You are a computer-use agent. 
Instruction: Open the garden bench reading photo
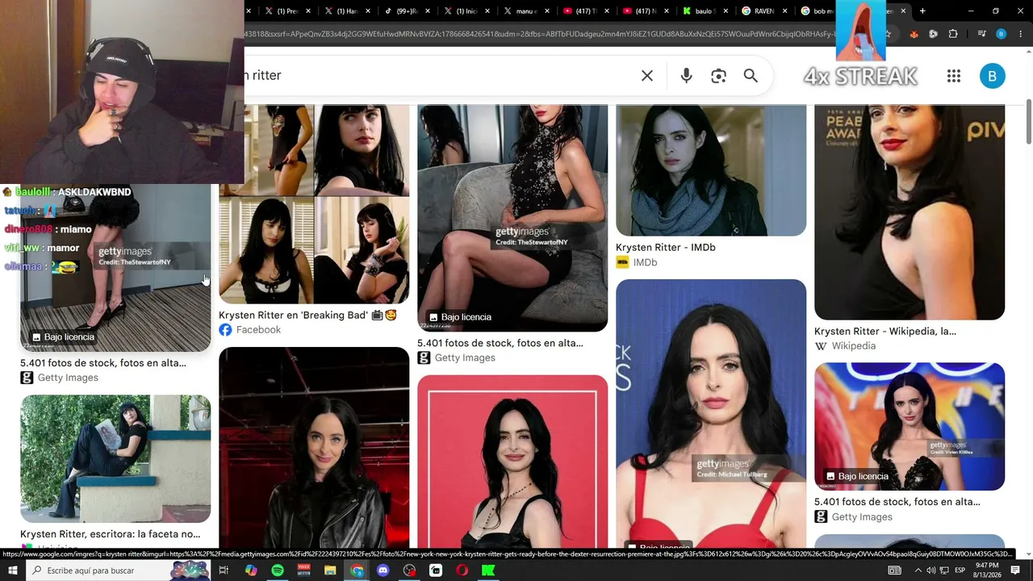(x=115, y=458)
